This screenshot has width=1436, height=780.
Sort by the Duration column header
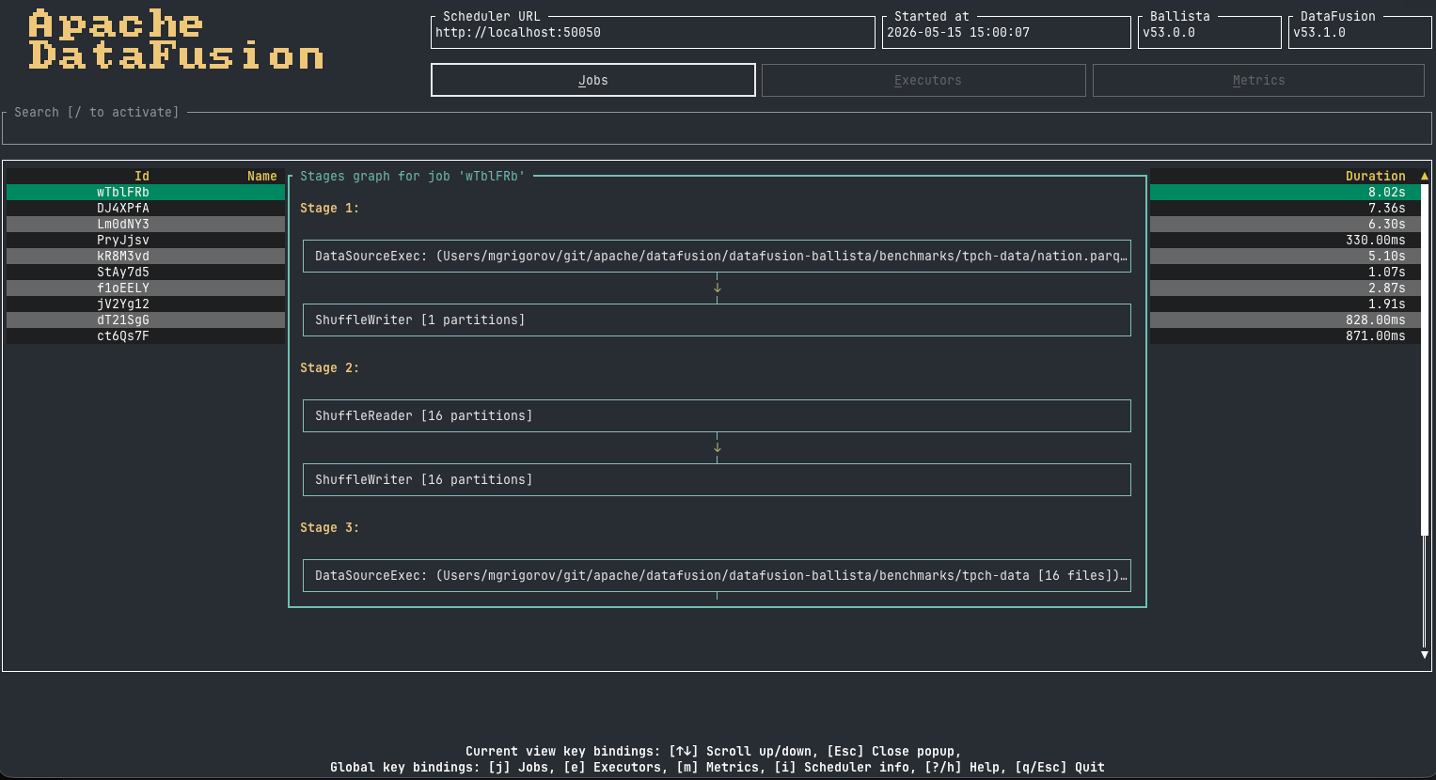point(1375,176)
